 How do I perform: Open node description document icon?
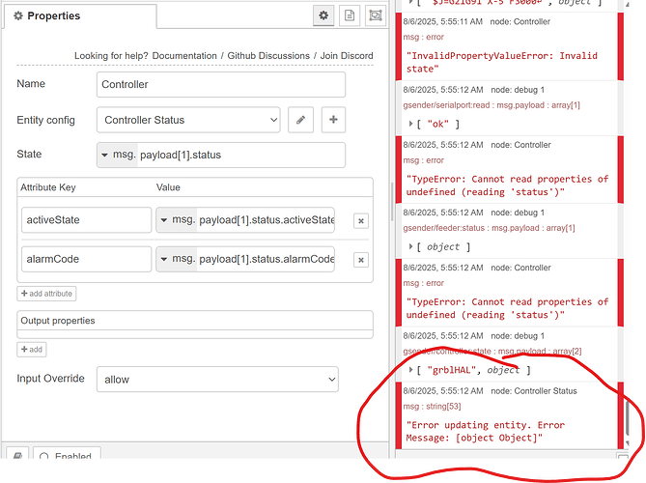pyautogui.click(x=350, y=15)
